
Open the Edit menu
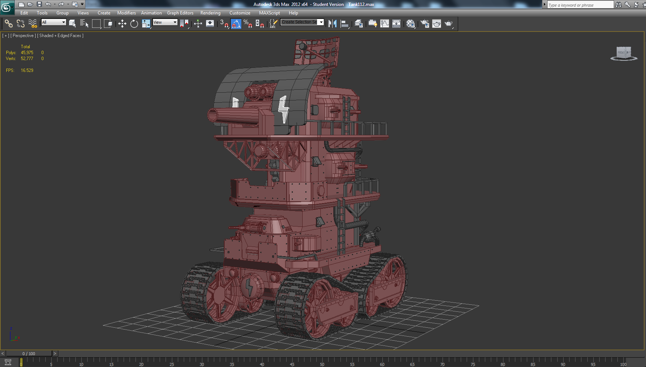coord(24,13)
